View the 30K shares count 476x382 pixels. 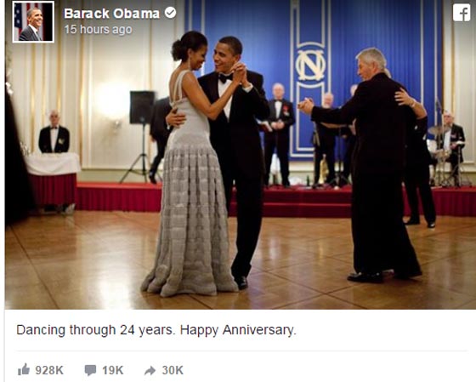click(x=173, y=370)
